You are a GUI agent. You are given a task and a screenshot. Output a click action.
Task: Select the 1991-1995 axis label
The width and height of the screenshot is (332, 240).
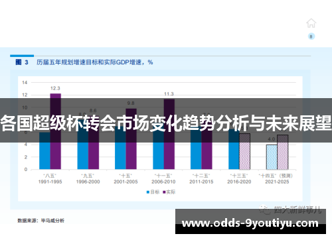pos(50,182)
